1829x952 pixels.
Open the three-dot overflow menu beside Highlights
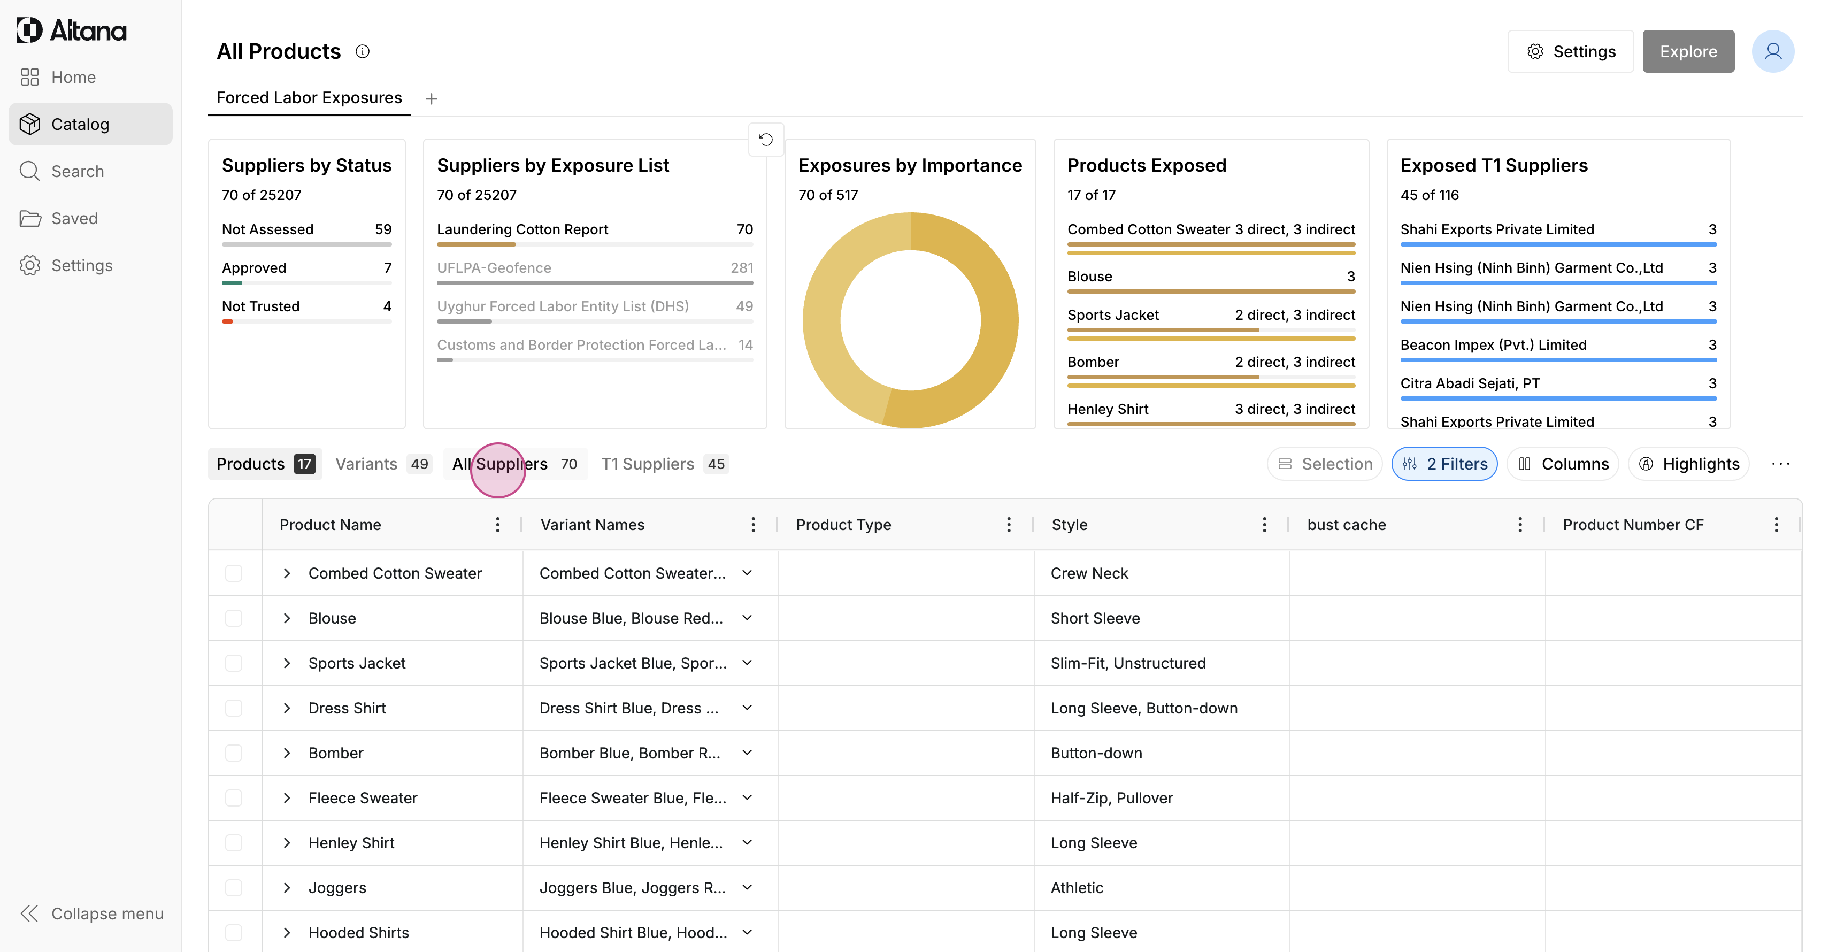1781,464
